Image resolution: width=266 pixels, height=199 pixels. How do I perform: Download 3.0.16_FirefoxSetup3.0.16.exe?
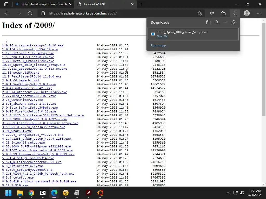point(29,111)
